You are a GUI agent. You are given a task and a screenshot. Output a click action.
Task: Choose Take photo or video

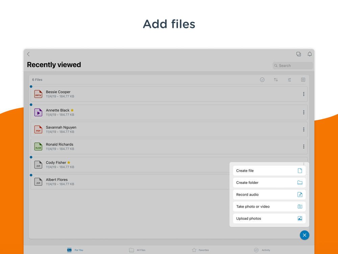click(x=269, y=207)
